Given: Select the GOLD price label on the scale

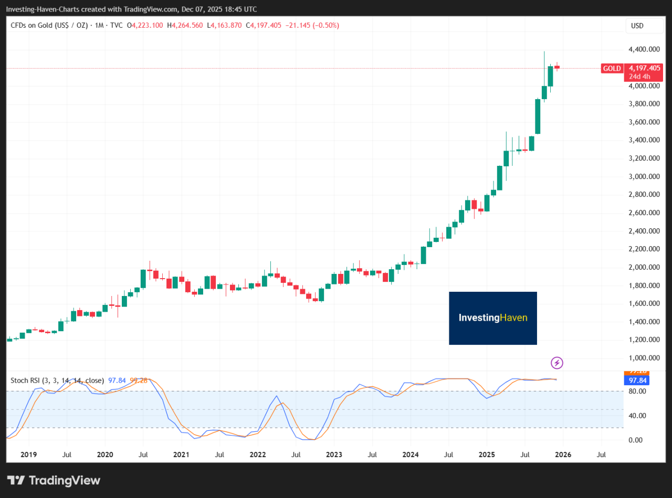Looking at the screenshot, I should click(x=611, y=68).
